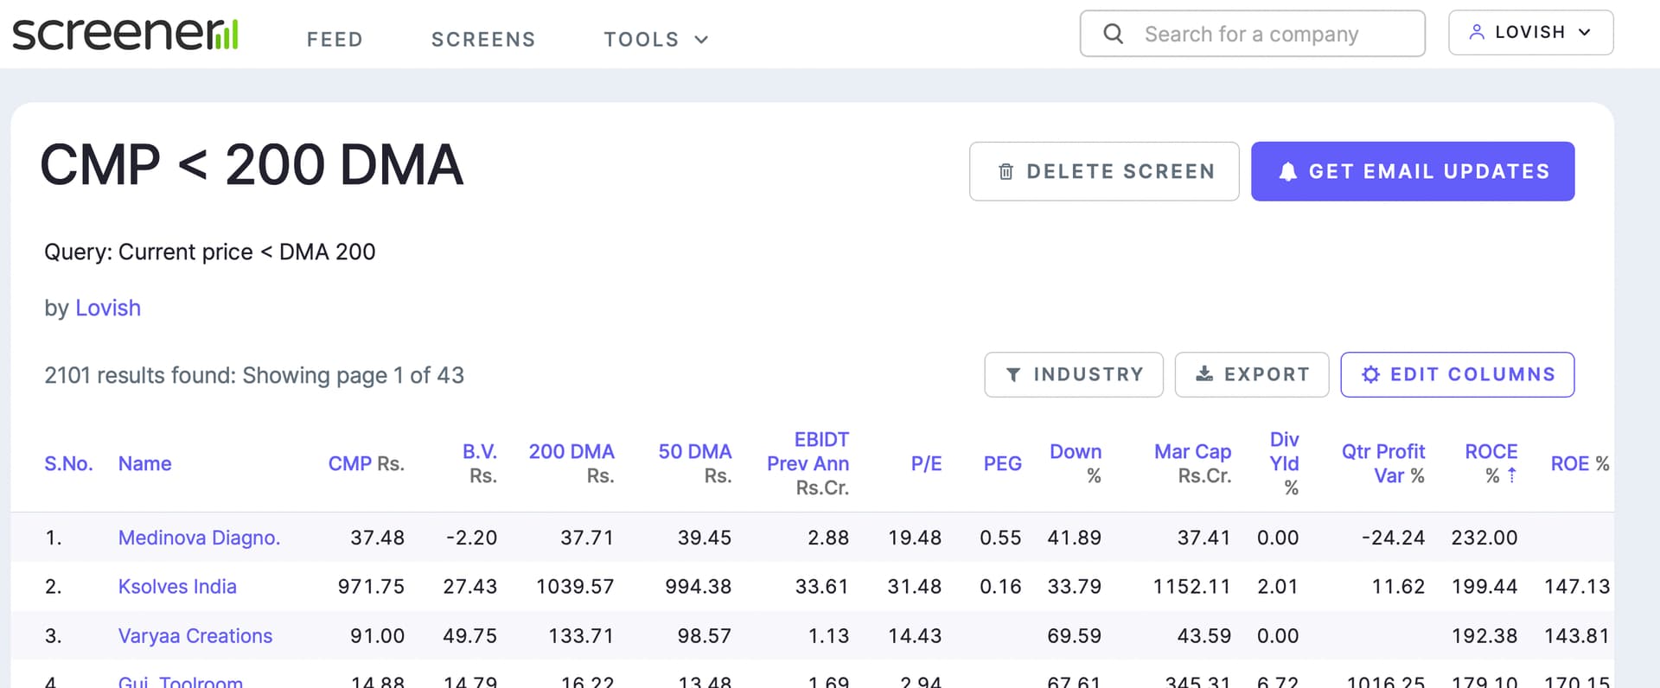1660x688 pixels.
Task: Sort by 50 DMA column header
Action: pos(695,464)
